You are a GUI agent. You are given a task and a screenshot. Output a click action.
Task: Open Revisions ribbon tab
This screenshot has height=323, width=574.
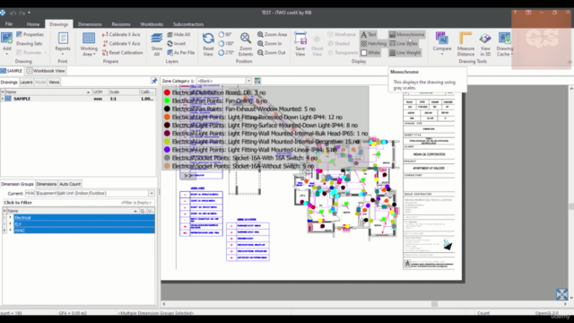(x=121, y=24)
